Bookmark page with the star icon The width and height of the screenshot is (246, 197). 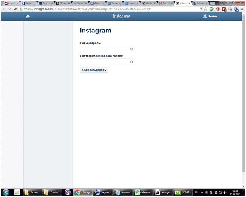tap(205, 9)
